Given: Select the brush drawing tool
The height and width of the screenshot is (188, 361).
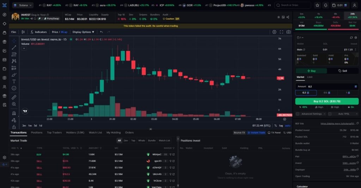Looking at the screenshot, I should 14,75.
